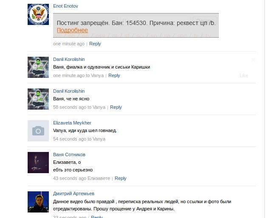Open Danil Korolishin's avatar beside "че не ясно"
The image size is (280, 218).
[x=38, y=99]
